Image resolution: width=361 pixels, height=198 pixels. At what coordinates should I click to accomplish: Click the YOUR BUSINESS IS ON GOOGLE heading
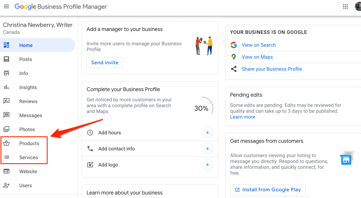269,32
